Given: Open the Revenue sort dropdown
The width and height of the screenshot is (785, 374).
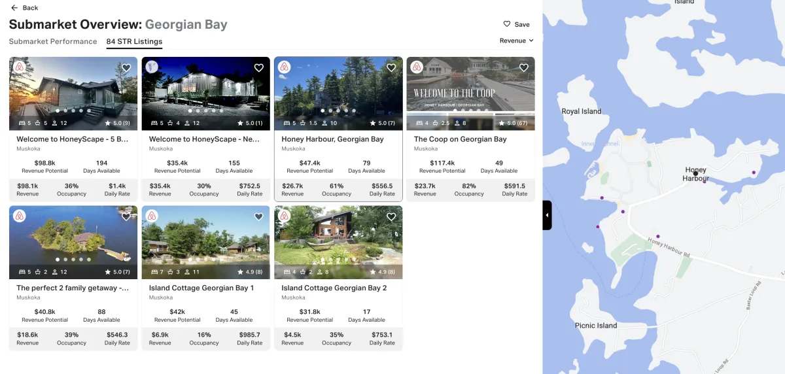Looking at the screenshot, I should pos(516,41).
